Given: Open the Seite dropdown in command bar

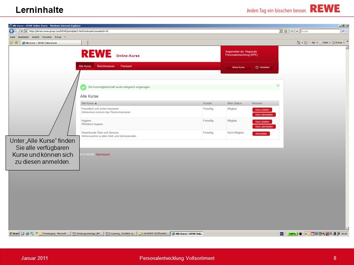Looking at the screenshot, I should coord(324,43).
